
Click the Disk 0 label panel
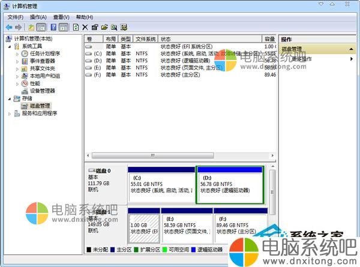point(106,184)
